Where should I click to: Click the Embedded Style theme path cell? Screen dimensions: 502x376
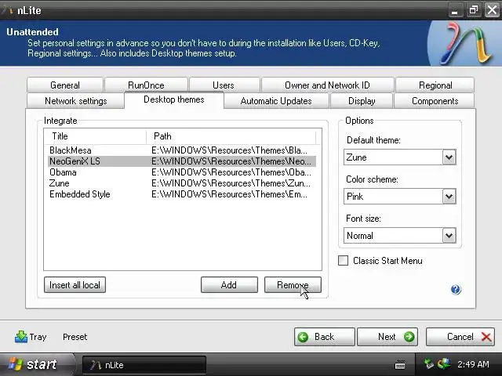click(229, 194)
